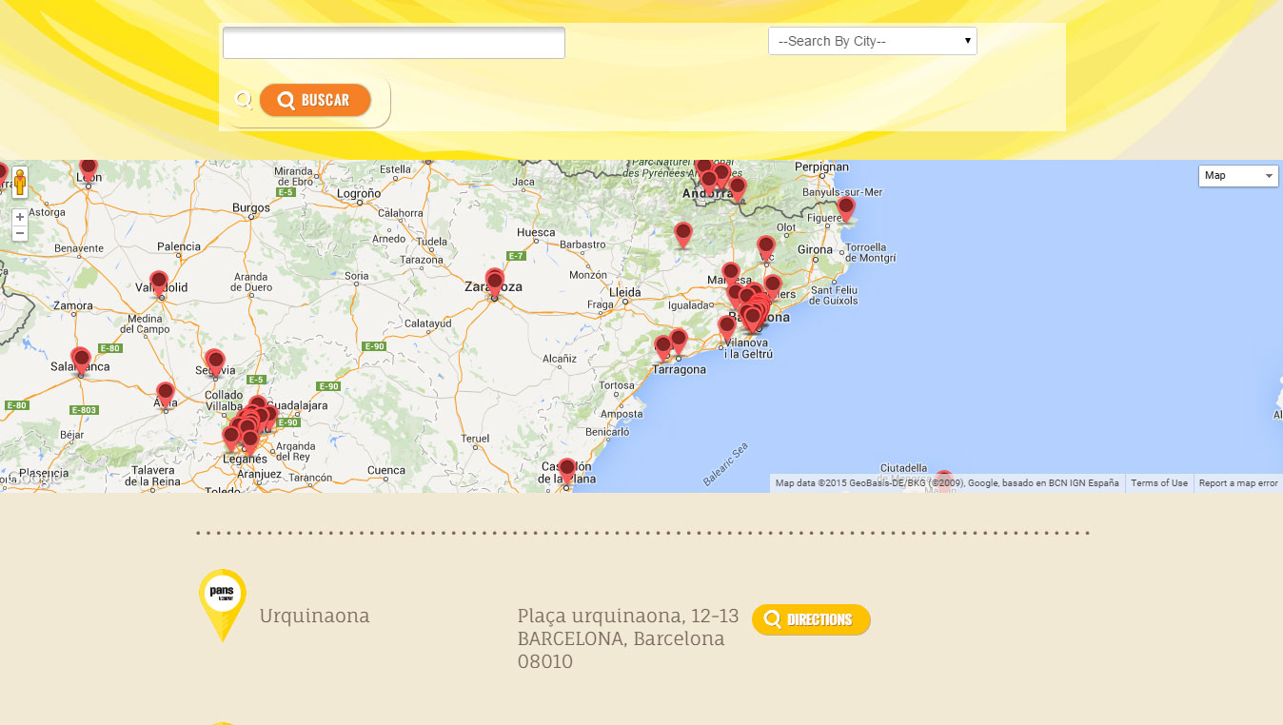Click the marker west of Vilanova i la Geltrú
The image size is (1283, 725).
tap(727, 328)
